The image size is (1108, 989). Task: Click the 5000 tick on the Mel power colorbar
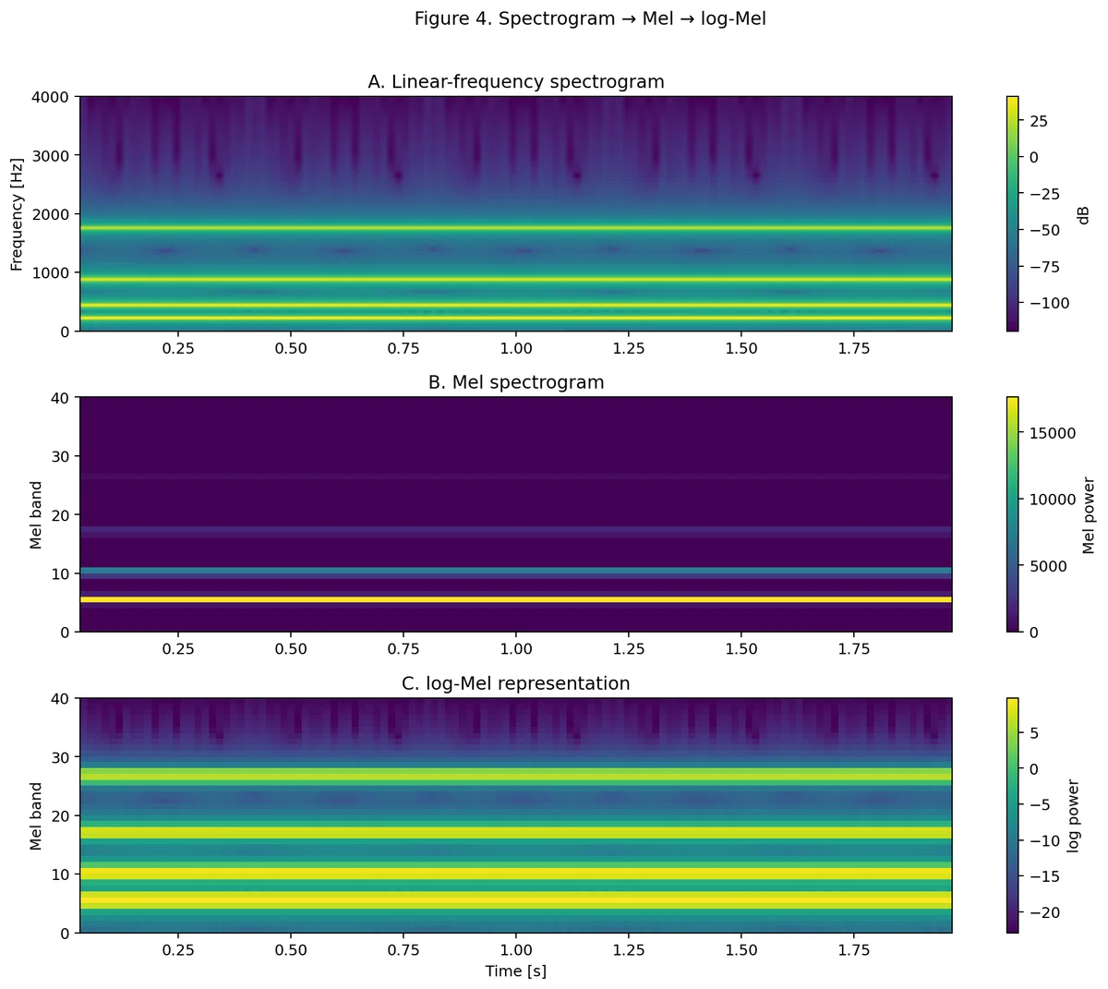[1048, 566]
